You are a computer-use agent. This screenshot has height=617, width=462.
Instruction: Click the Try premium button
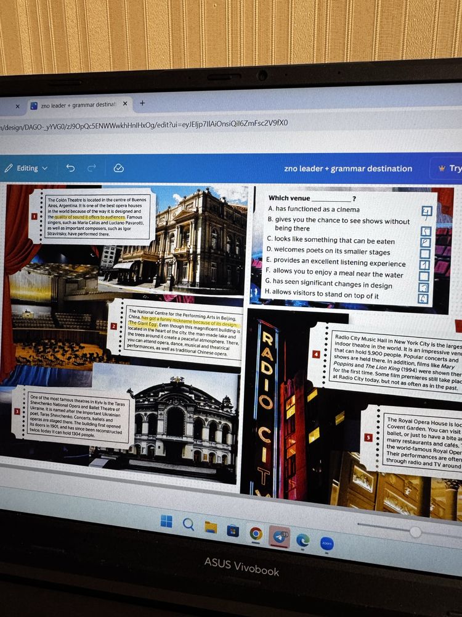pos(447,168)
